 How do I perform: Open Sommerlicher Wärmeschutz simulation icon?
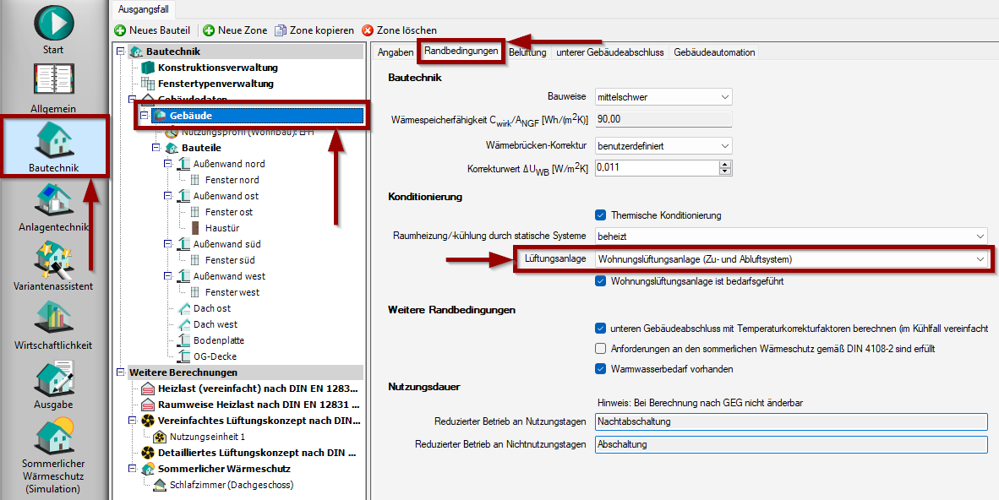(x=54, y=437)
